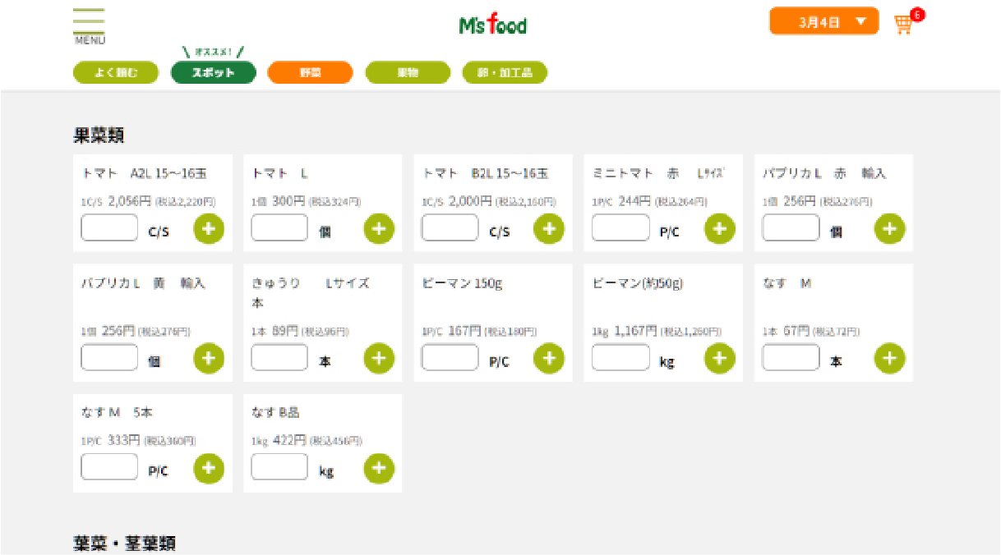
Task: Open the 卵・加工品 category
Action: [505, 72]
